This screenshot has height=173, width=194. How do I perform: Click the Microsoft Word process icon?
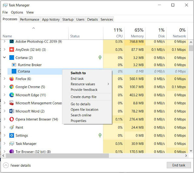[12, 111]
